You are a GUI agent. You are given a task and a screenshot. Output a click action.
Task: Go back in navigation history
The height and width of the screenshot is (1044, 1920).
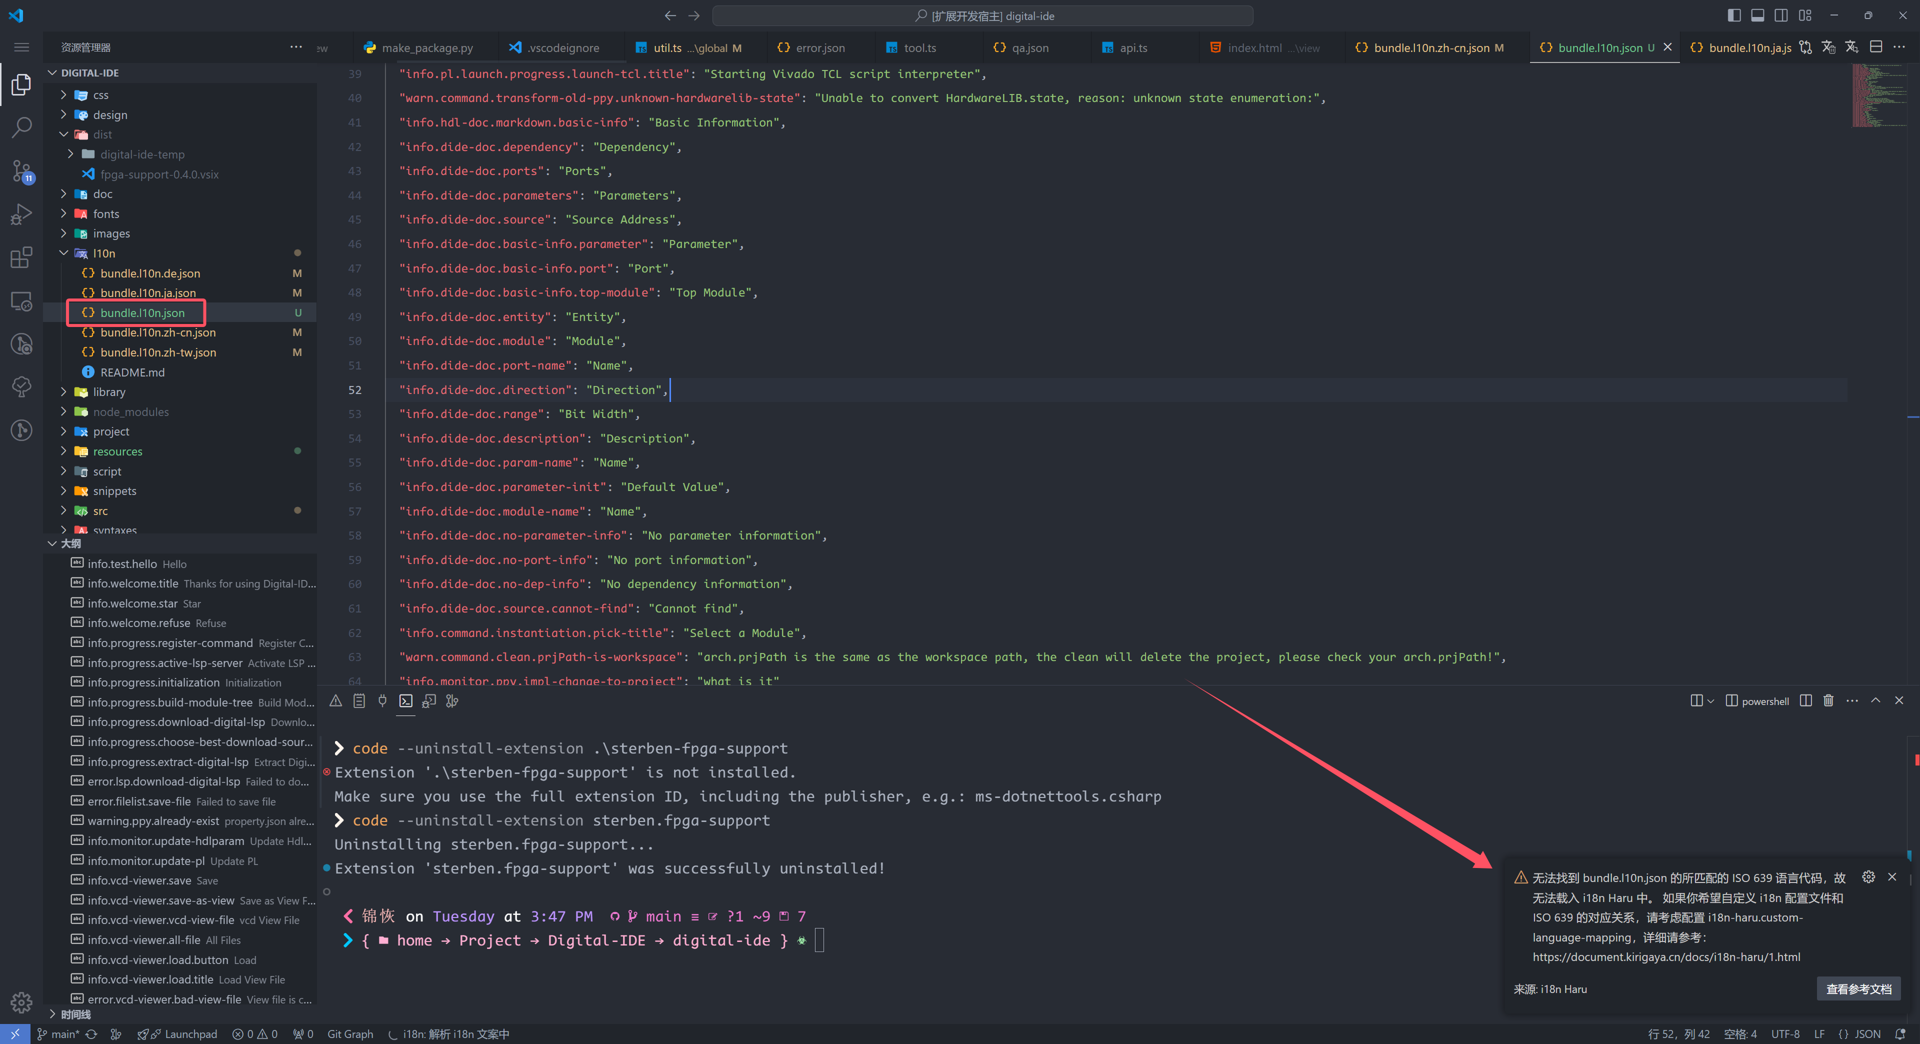[x=670, y=15]
